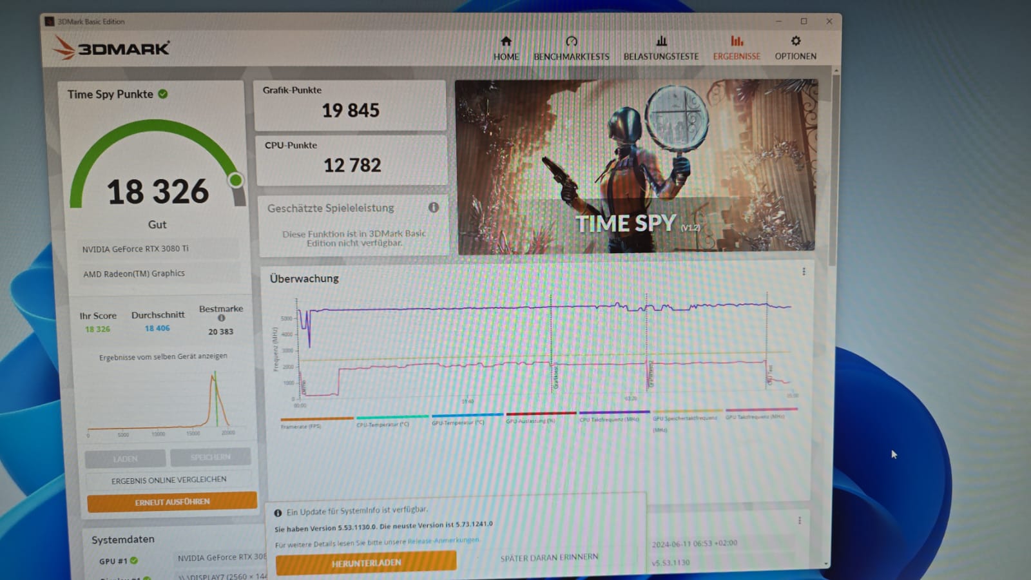The width and height of the screenshot is (1031, 580).
Task: Open three-dot menu in lower right panel
Action: pos(800,520)
